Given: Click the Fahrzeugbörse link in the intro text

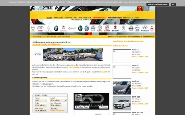Looking at the screenshot, I should [75, 67].
